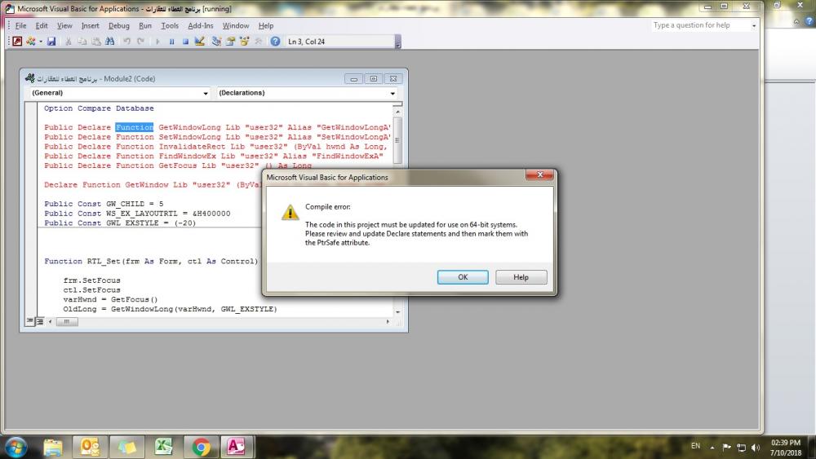Click the Copy icon in the toolbar
Image resolution: width=816 pixels, height=459 pixels.
pyautogui.click(x=82, y=41)
